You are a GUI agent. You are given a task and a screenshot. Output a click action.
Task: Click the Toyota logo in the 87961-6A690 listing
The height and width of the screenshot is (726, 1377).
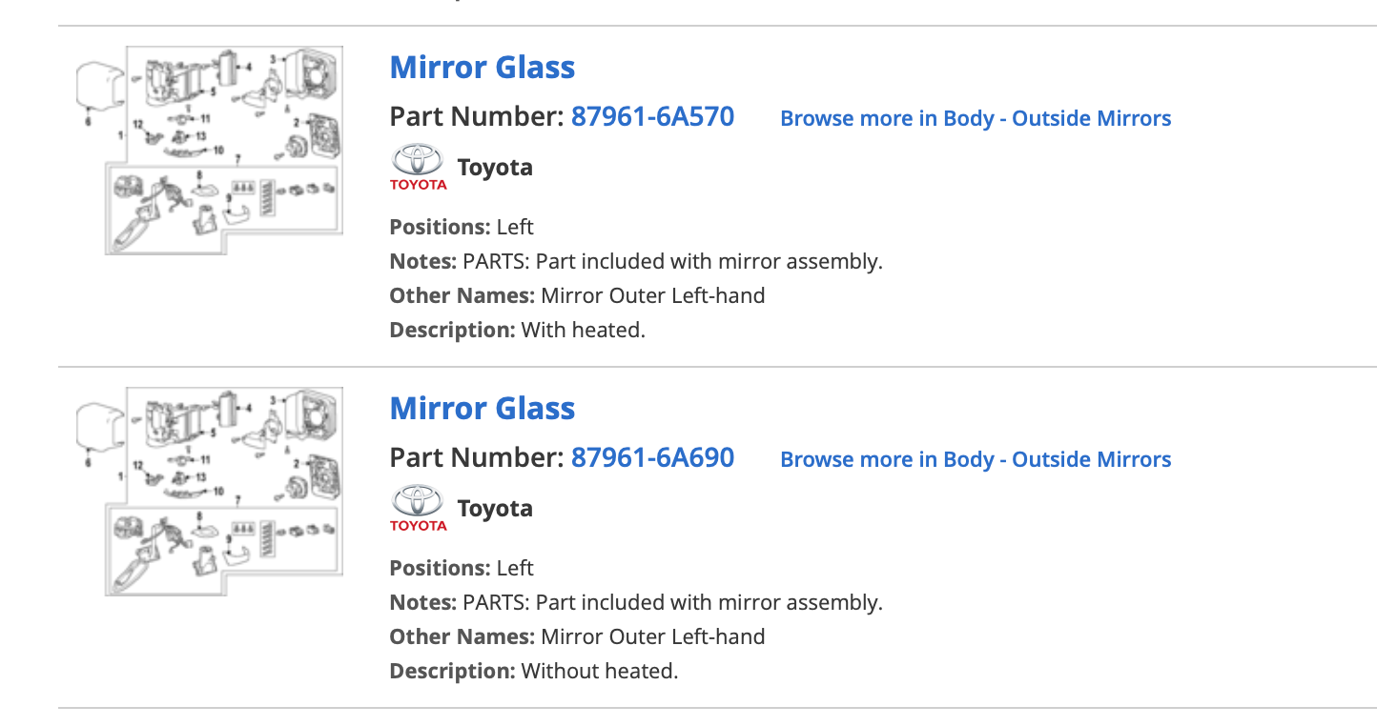418,508
